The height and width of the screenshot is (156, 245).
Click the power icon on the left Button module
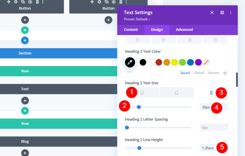coord(30,2)
